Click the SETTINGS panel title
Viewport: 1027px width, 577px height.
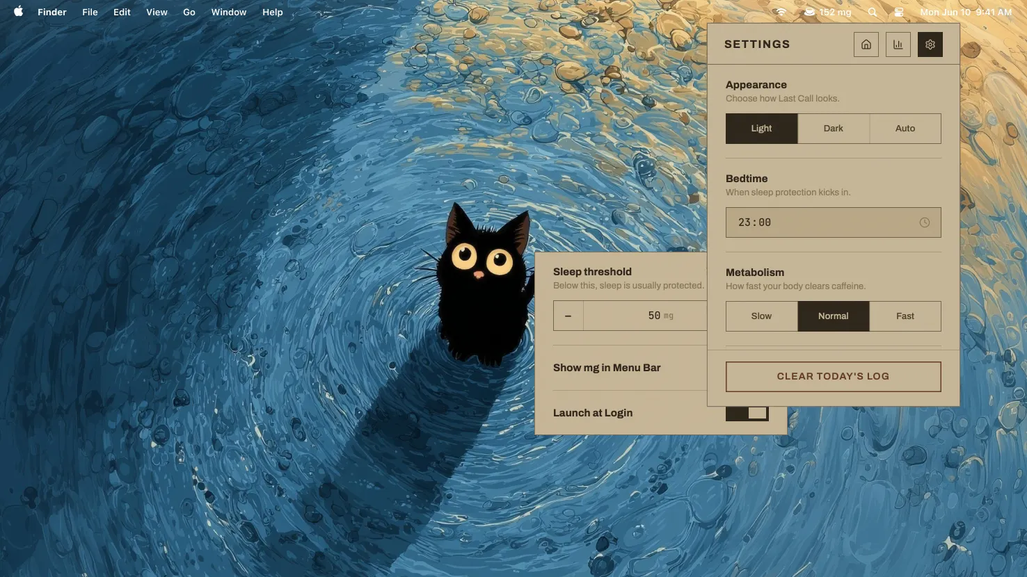tap(757, 44)
